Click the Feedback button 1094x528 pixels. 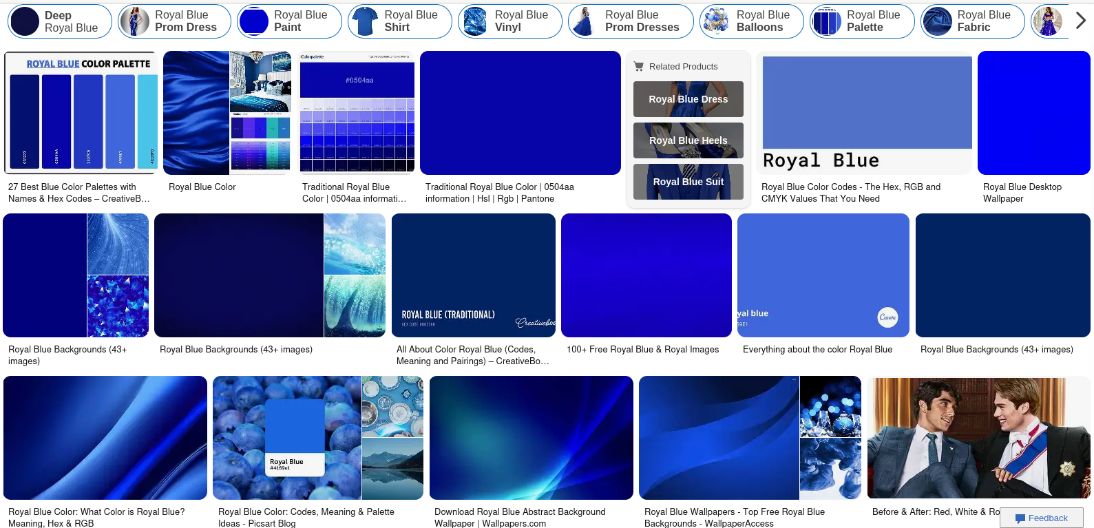[1042, 518]
